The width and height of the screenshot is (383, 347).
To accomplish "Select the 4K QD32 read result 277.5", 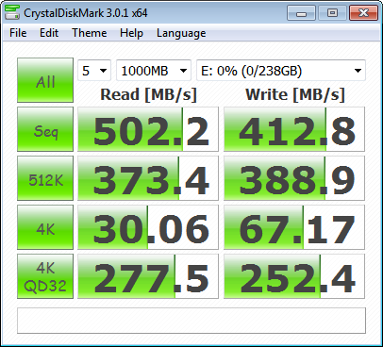I will tap(148, 276).
